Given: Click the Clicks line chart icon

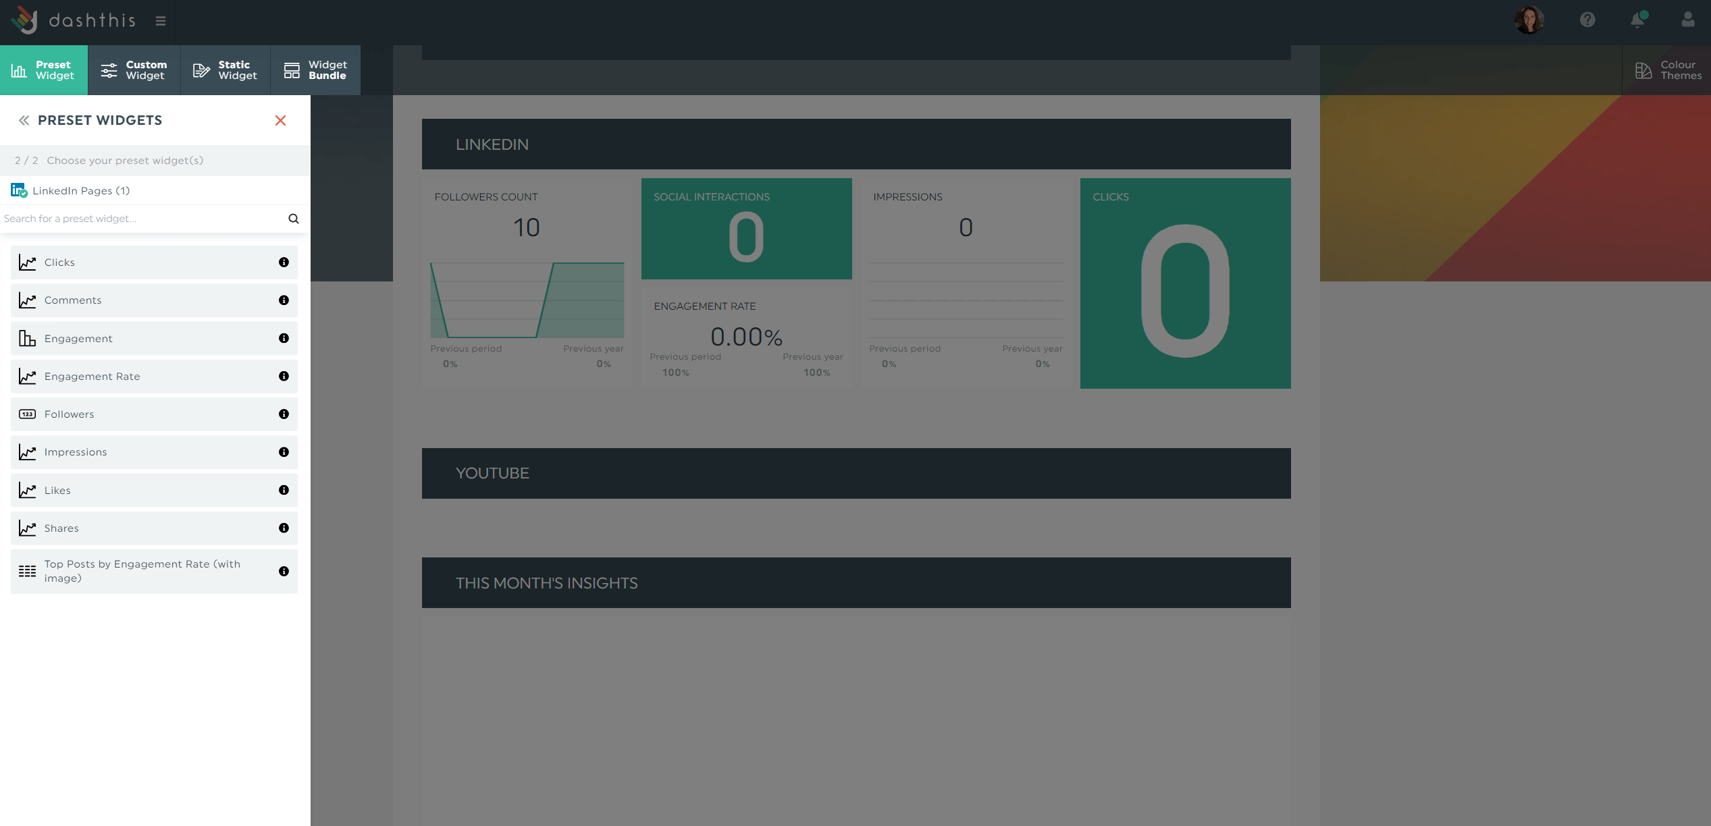Looking at the screenshot, I should (x=27, y=263).
